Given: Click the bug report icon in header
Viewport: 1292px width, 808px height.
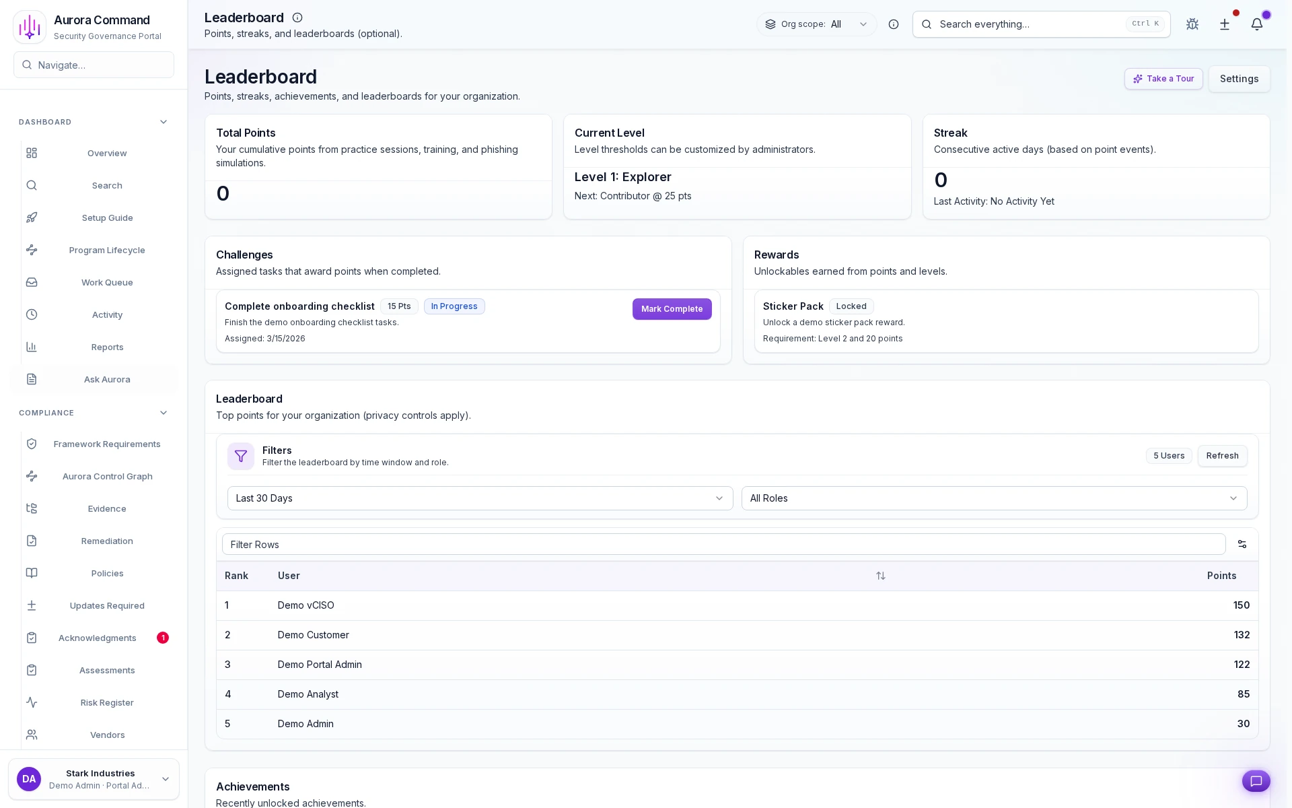Looking at the screenshot, I should point(1192,24).
